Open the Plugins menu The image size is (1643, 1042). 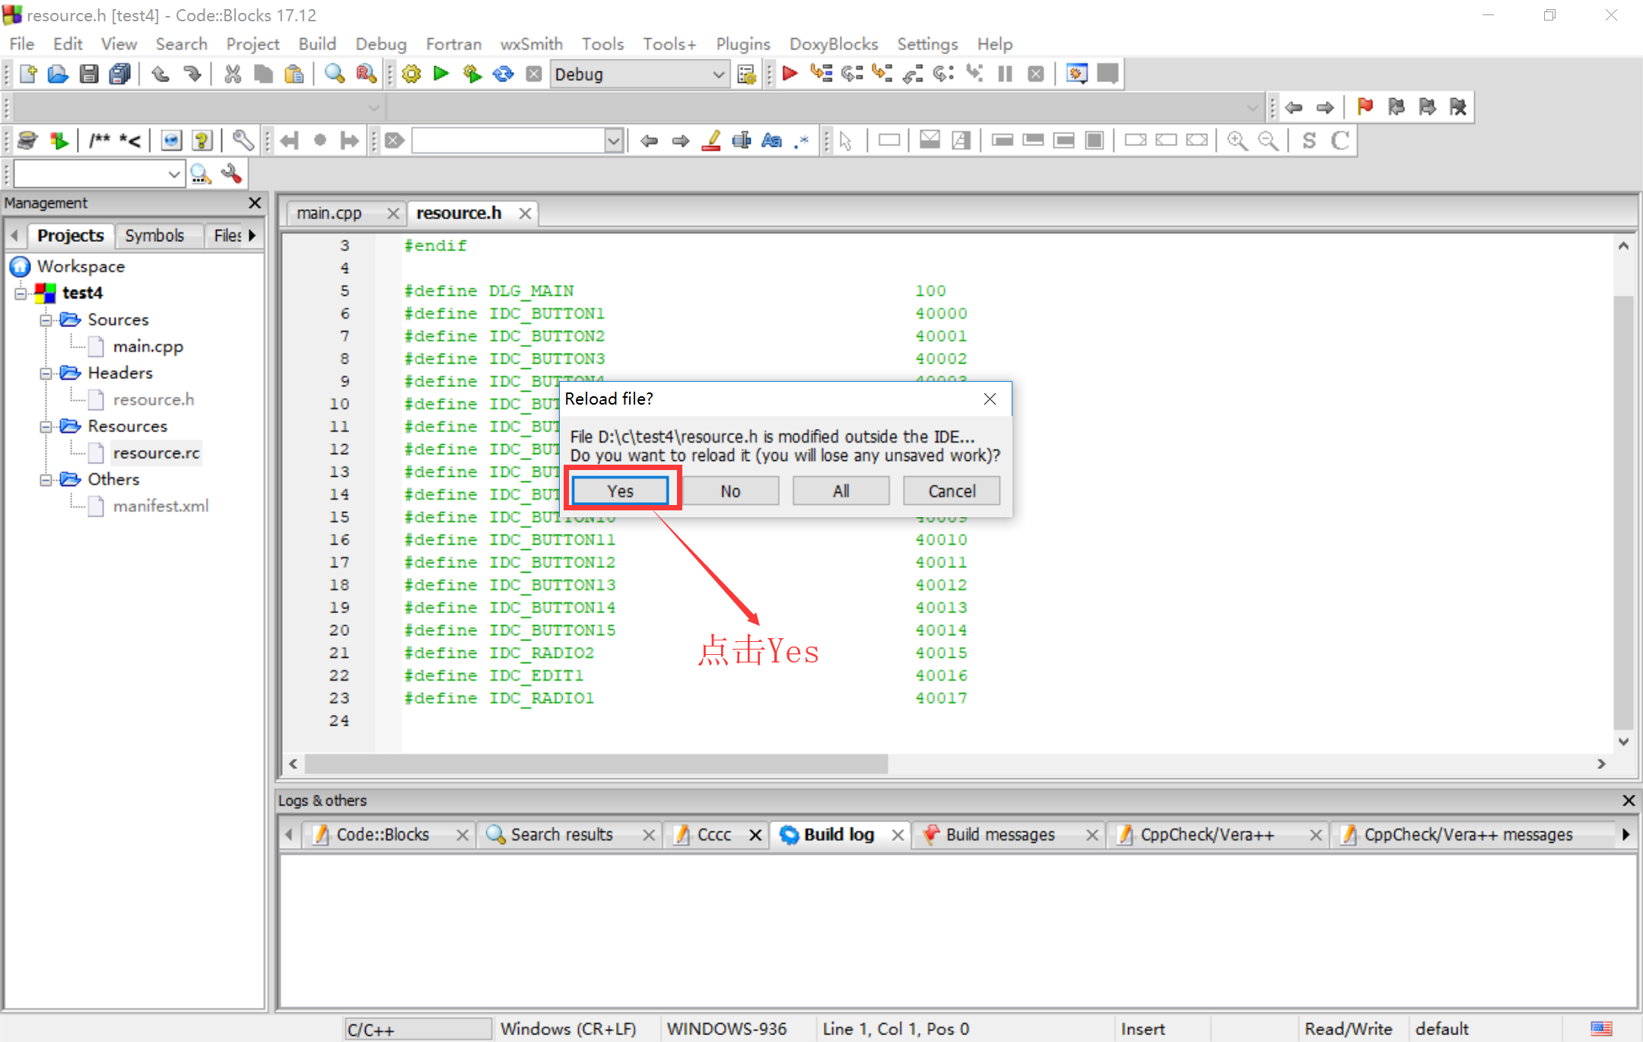pyautogui.click(x=742, y=44)
